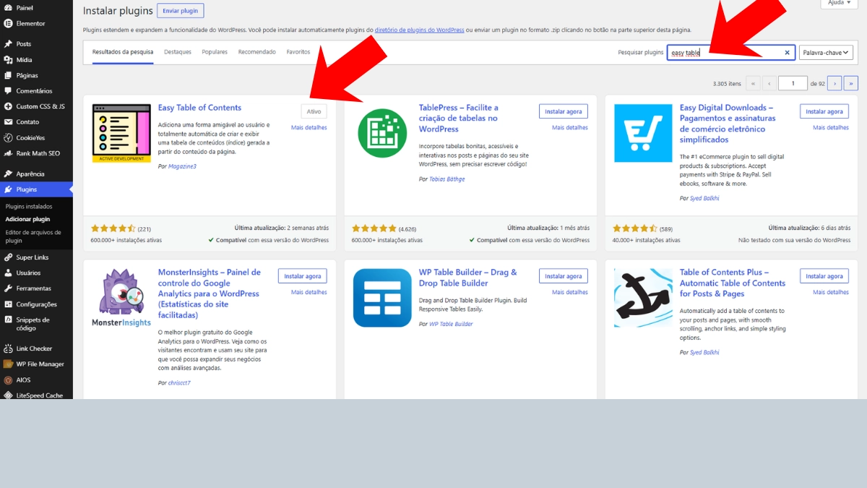Open Plugins instalados submenu item
The image size is (867, 488).
click(x=29, y=207)
